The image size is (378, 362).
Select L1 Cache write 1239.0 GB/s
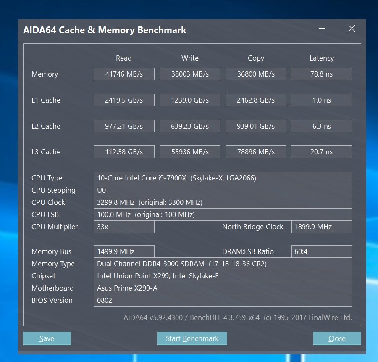pos(190,100)
